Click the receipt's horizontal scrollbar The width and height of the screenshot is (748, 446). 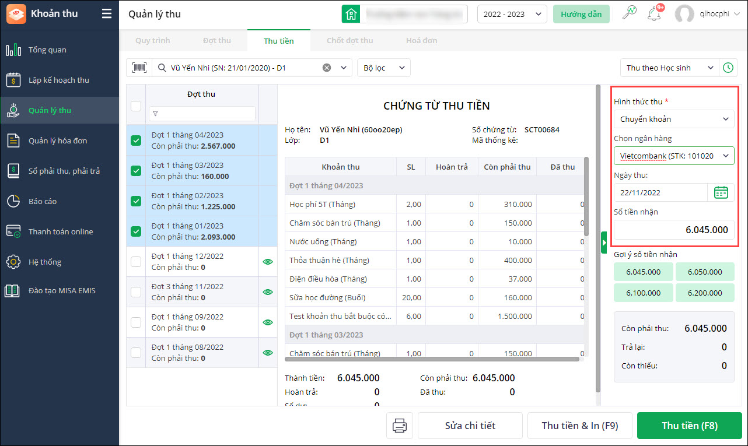pos(432,359)
